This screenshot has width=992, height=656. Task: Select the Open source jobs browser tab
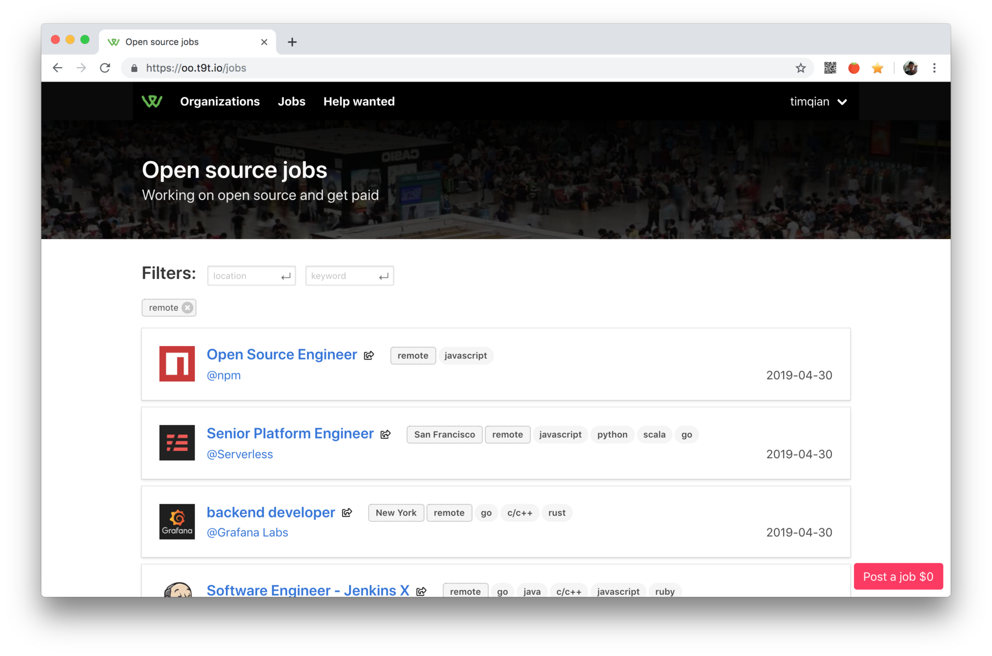click(x=187, y=42)
